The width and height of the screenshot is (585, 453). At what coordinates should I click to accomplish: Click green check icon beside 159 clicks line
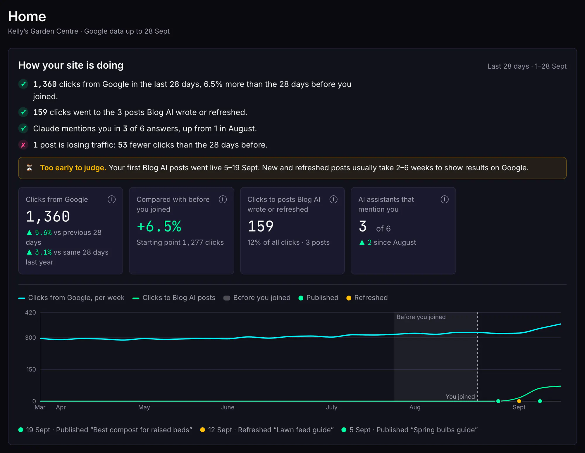(x=23, y=112)
